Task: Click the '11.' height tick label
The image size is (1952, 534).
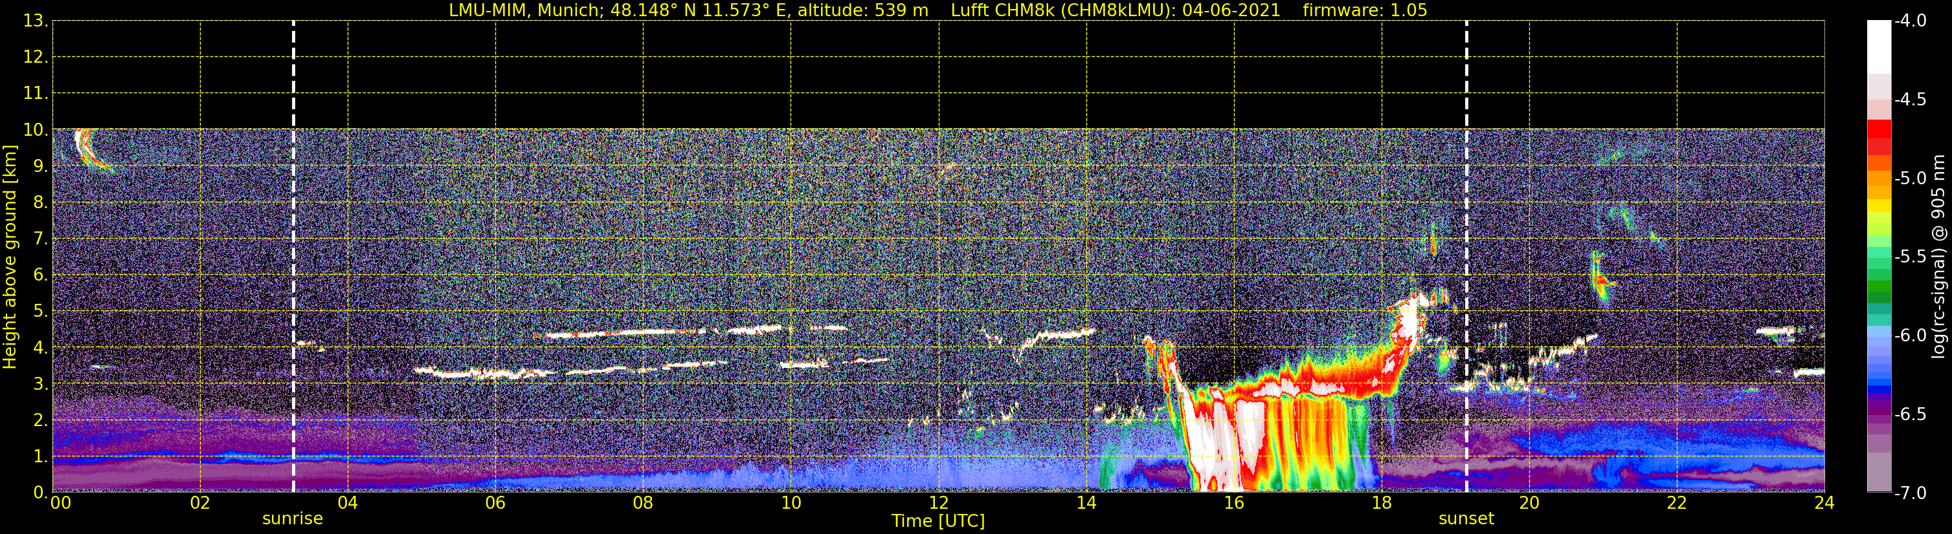Action: (x=36, y=94)
